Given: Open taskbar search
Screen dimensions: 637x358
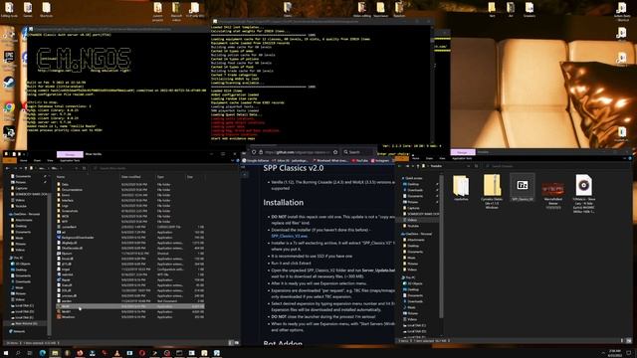Looking at the screenshot, I should pyautogui.click(x=18, y=353).
